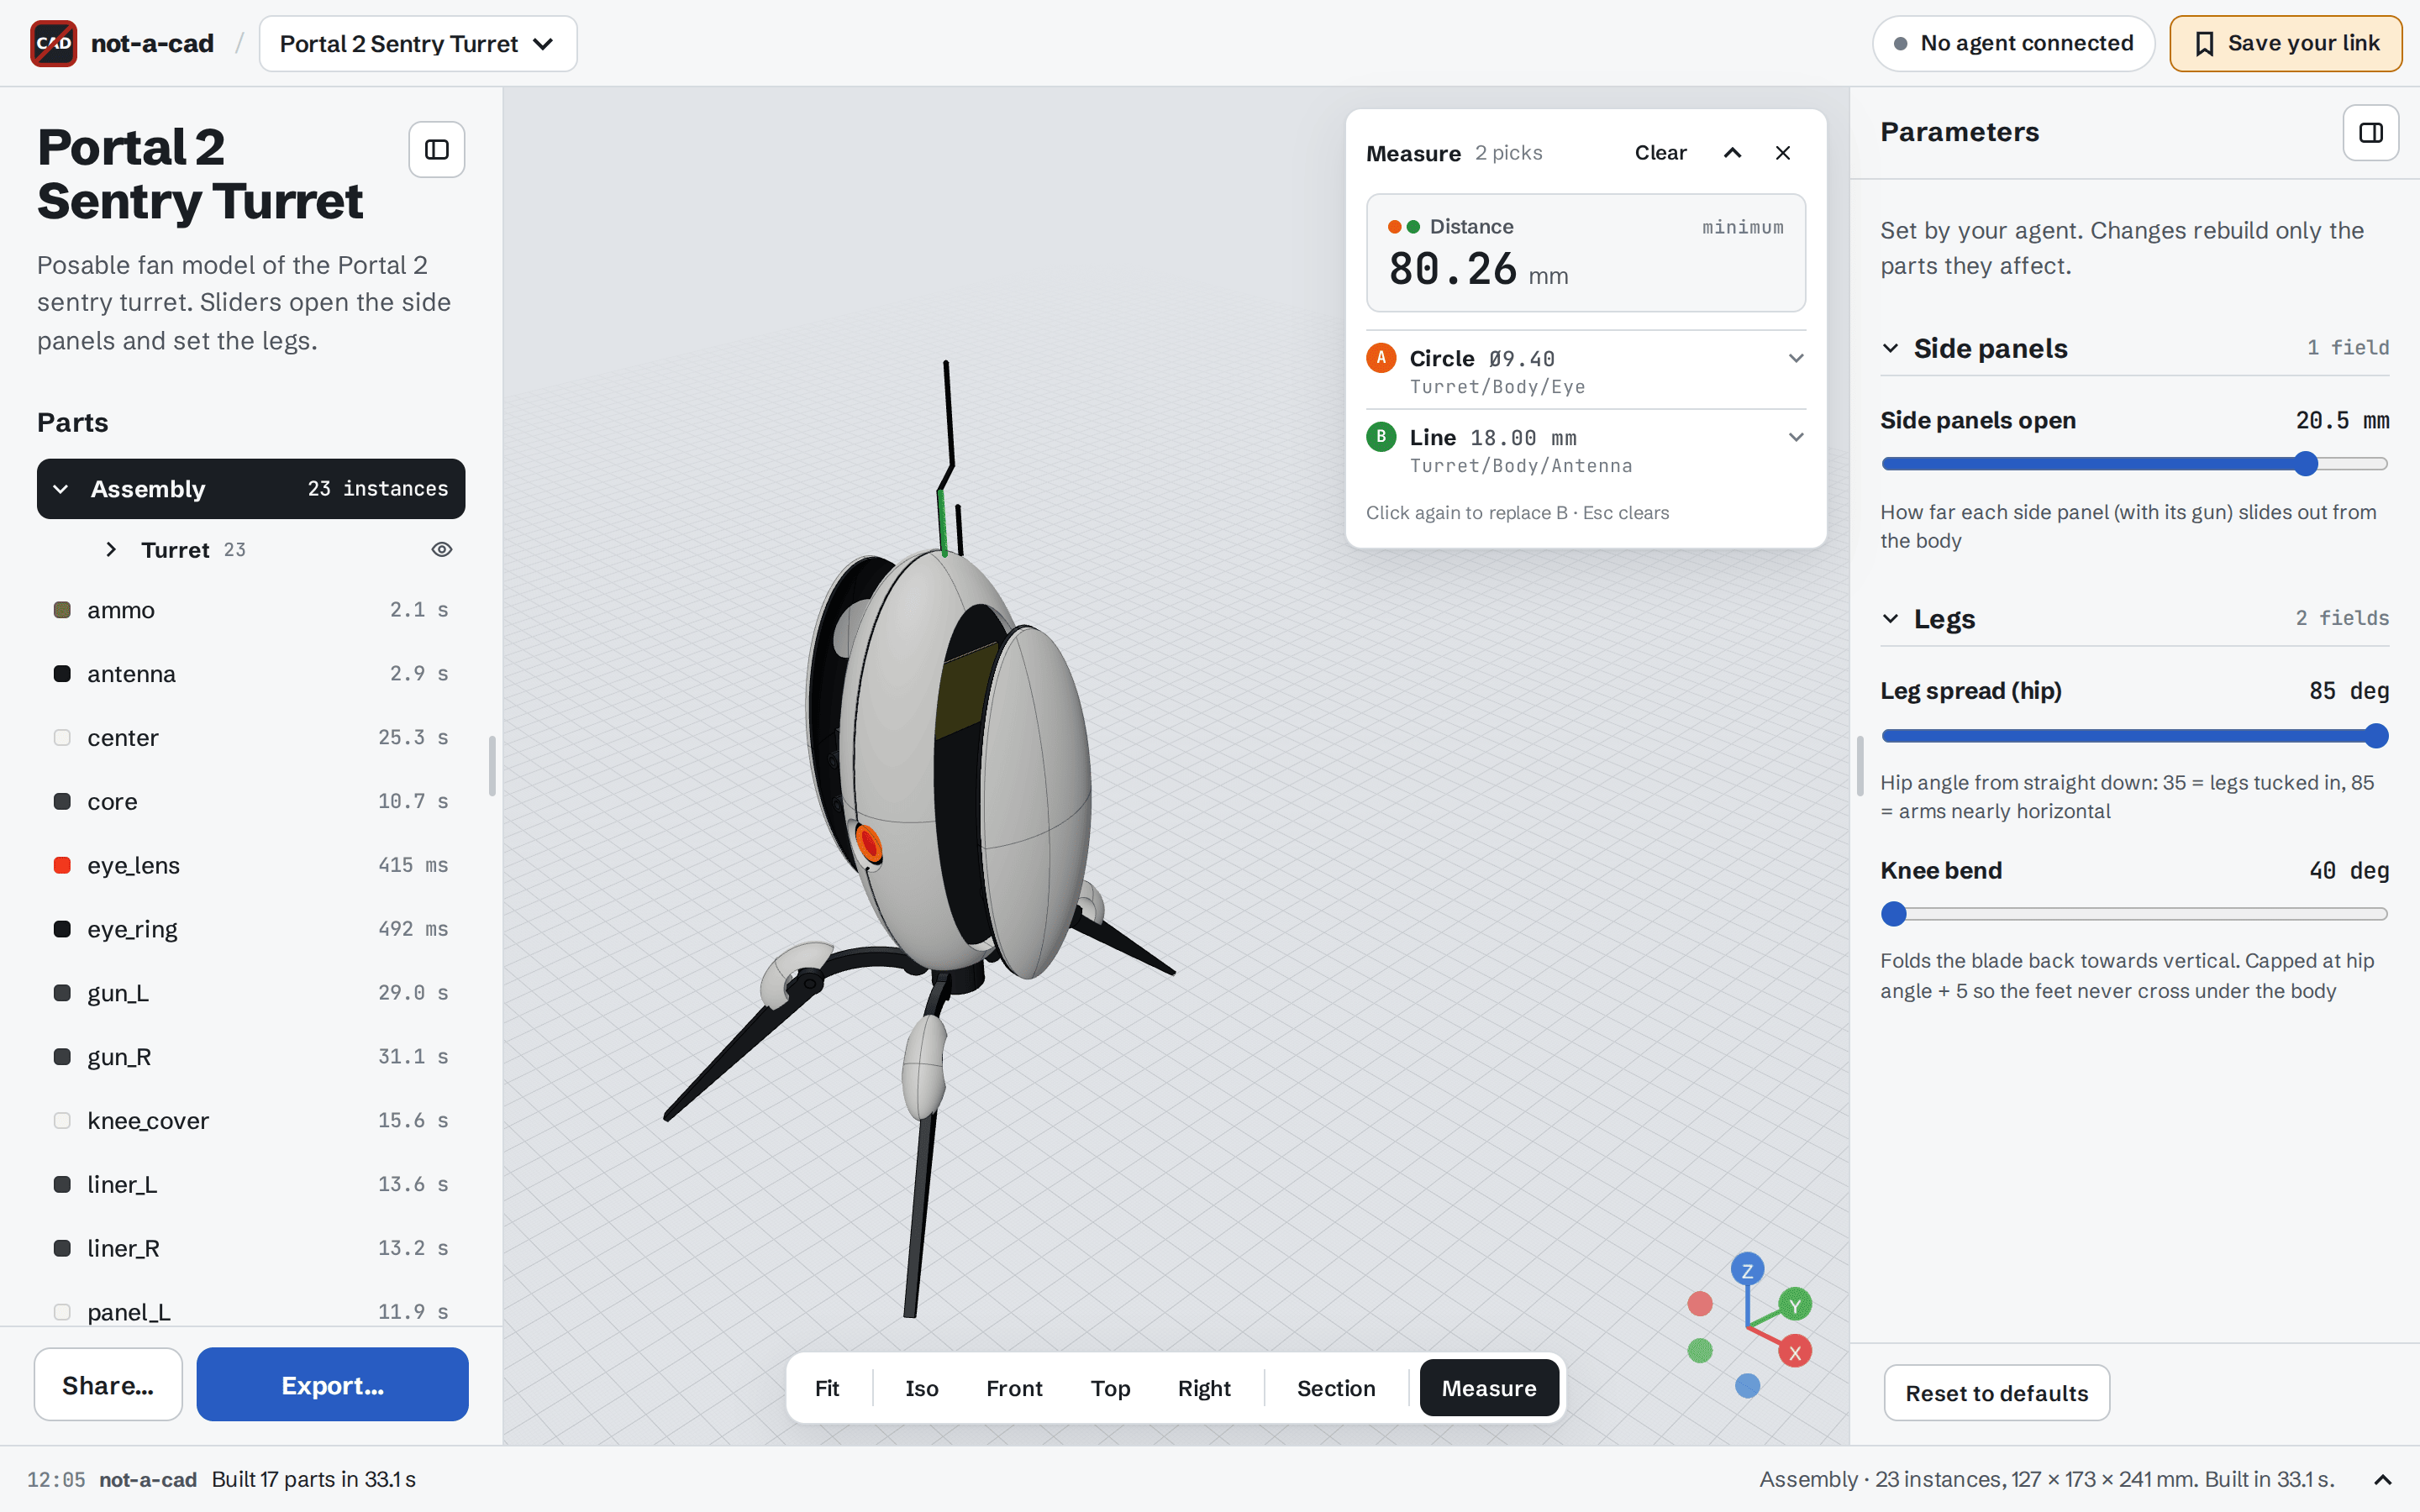This screenshot has width=2420, height=1512.
Task: Toggle Section mode
Action: pos(1336,1388)
